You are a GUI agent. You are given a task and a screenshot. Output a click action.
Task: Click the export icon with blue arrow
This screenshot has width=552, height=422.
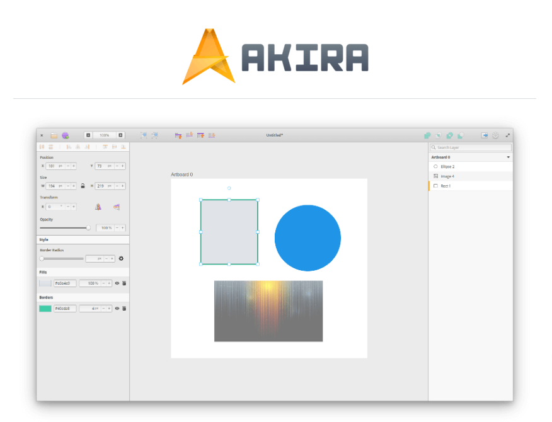point(485,135)
